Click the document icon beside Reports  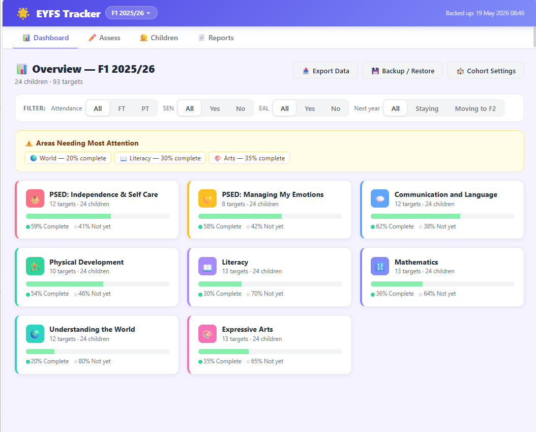(x=202, y=38)
